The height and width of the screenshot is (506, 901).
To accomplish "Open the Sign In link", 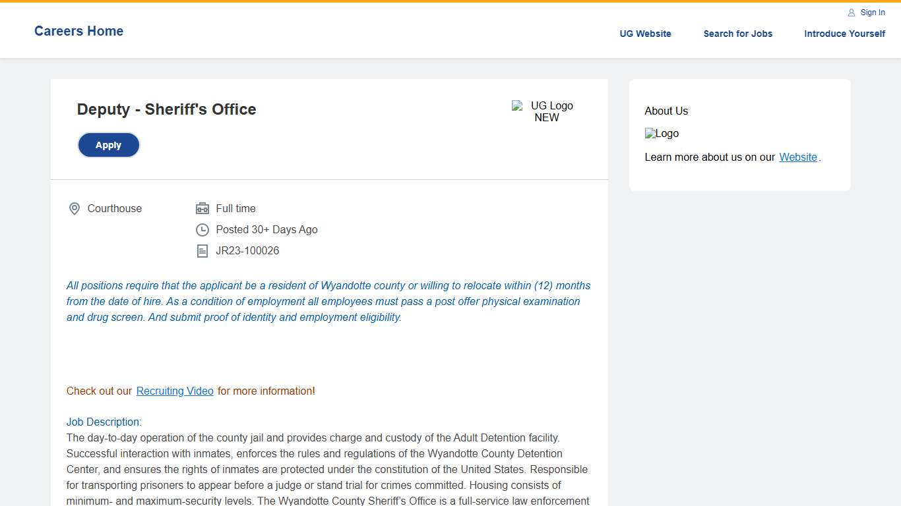I will click(x=872, y=13).
